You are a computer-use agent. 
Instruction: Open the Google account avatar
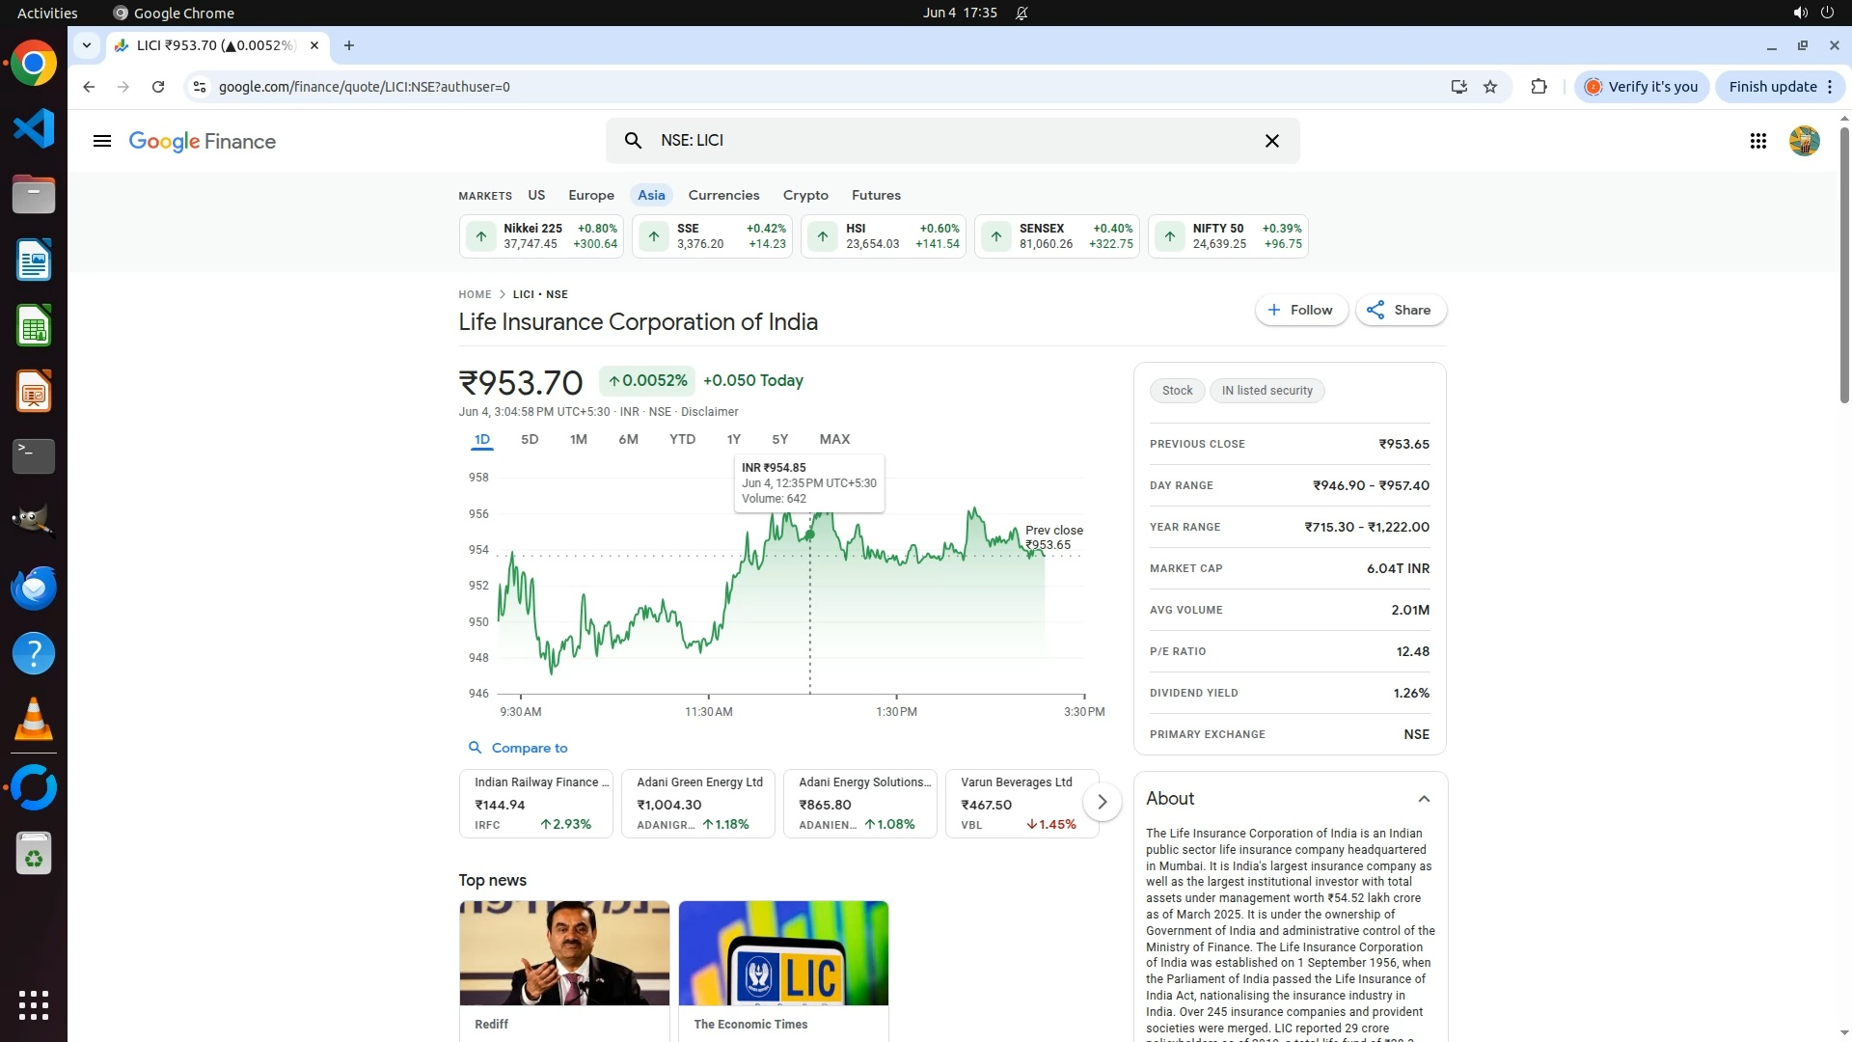pos(1804,141)
